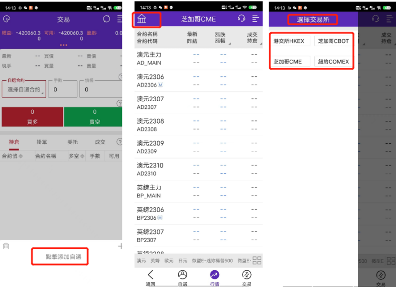Tap the red 買多 buy button
The image size is (396, 287).
[32, 117]
